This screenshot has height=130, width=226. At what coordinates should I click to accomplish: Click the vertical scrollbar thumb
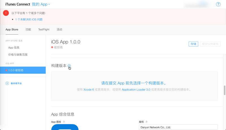coord(225,90)
